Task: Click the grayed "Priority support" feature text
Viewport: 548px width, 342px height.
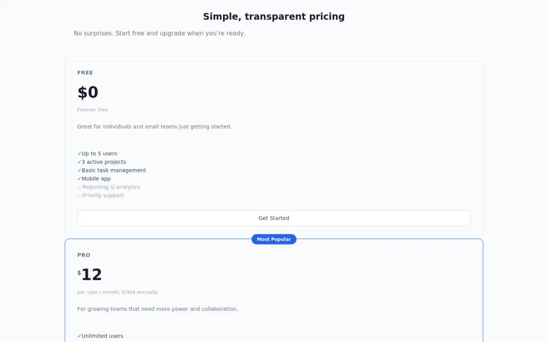Action: click(103, 195)
